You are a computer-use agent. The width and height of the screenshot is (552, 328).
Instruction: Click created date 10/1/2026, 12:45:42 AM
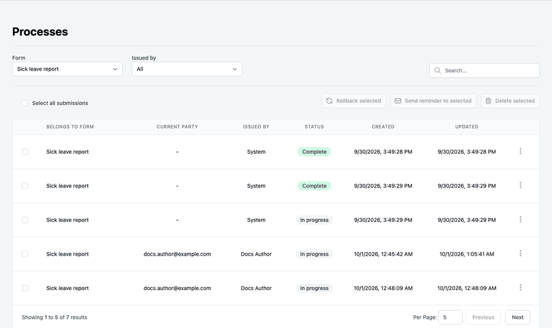pos(383,254)
